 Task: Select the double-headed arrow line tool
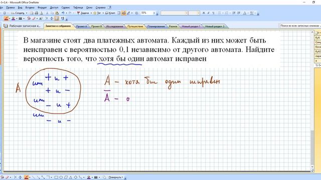[x=43, y=177]
